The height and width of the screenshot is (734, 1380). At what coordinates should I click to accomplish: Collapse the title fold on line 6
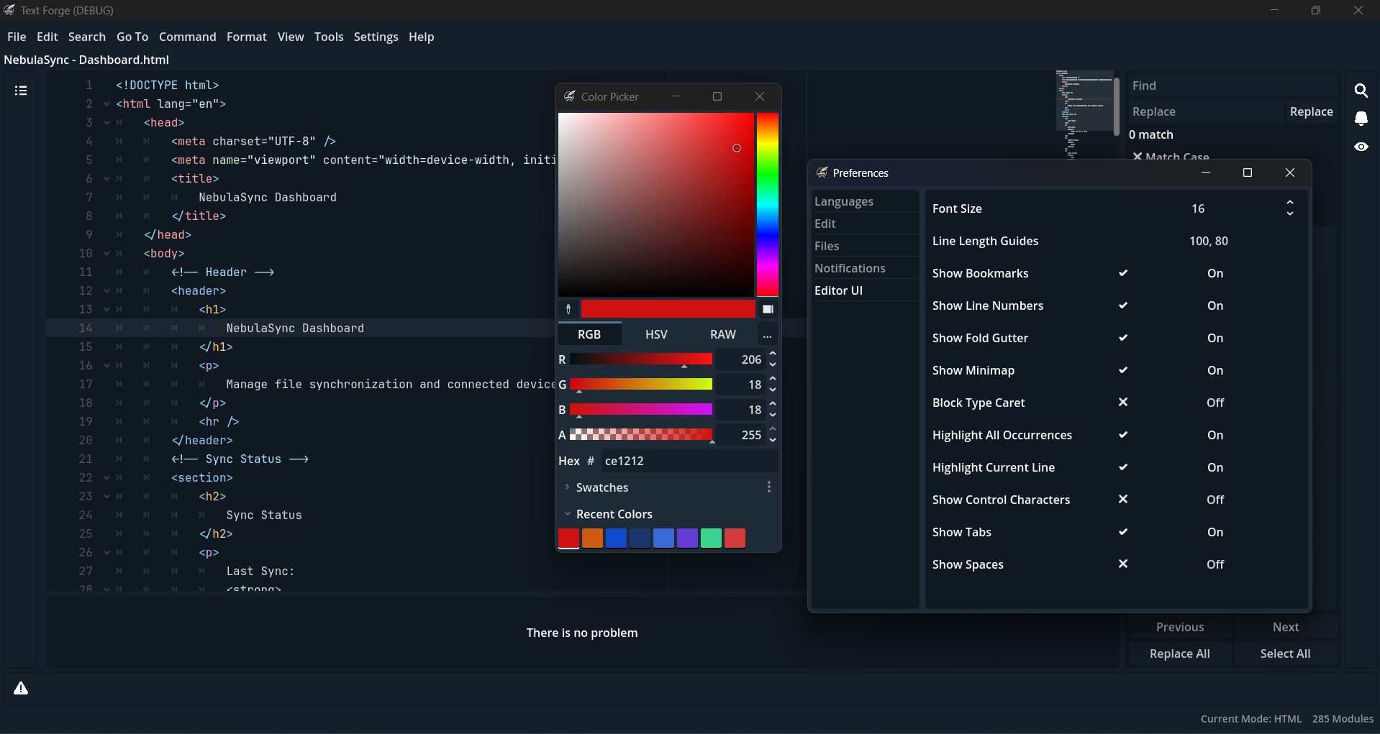tap(106, 179)
